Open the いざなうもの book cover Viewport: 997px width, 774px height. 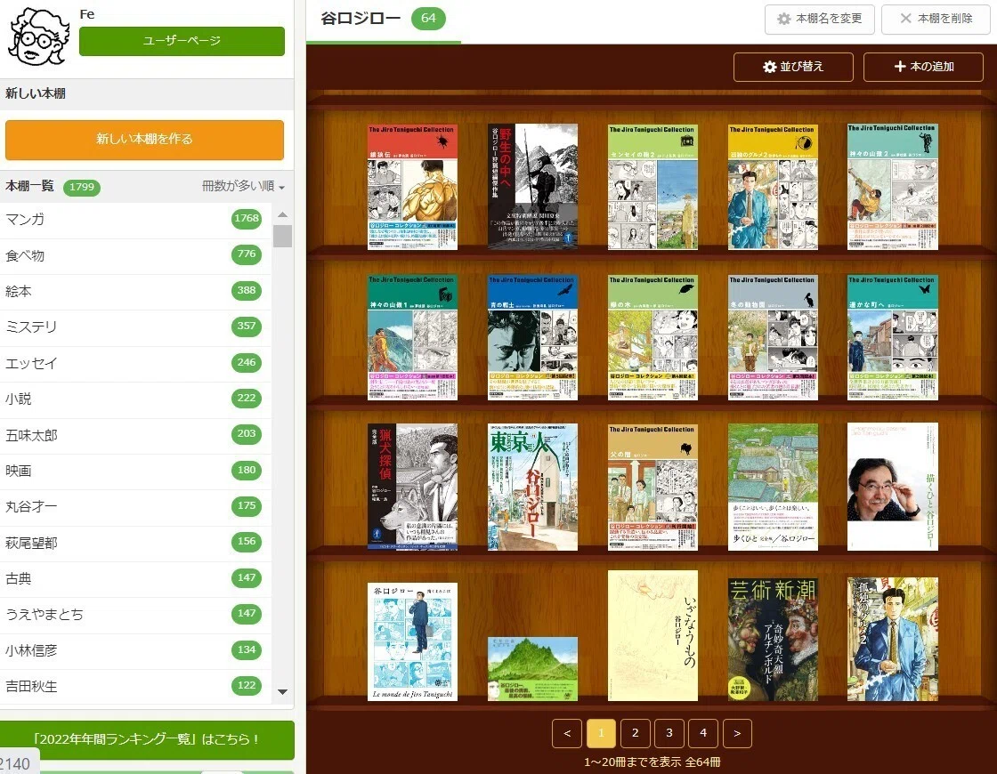653,635
